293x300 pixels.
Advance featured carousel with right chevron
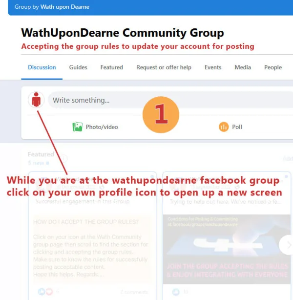[x=288, y=245]
